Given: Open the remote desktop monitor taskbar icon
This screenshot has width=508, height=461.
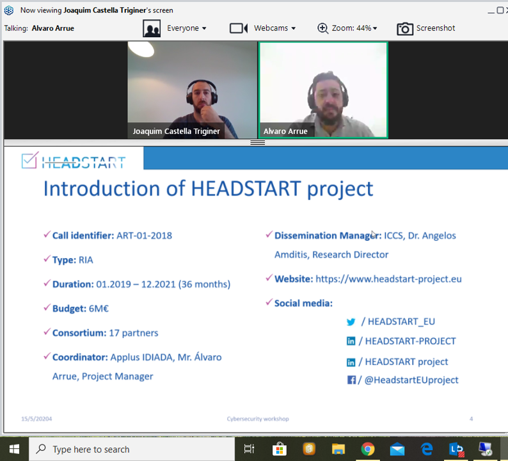Looking at the screenshot, I should click(486, 449).
